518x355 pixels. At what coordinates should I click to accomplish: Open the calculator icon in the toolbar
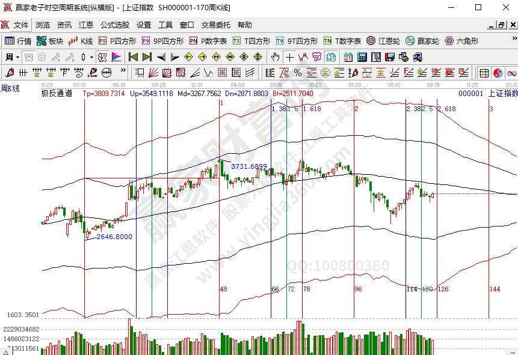pyautogui.click(x=362, y=57)
